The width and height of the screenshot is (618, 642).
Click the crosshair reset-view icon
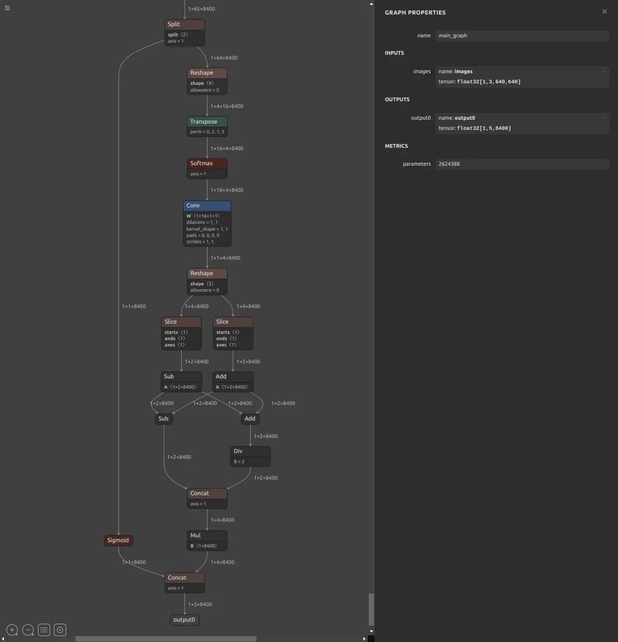[60, 630]
